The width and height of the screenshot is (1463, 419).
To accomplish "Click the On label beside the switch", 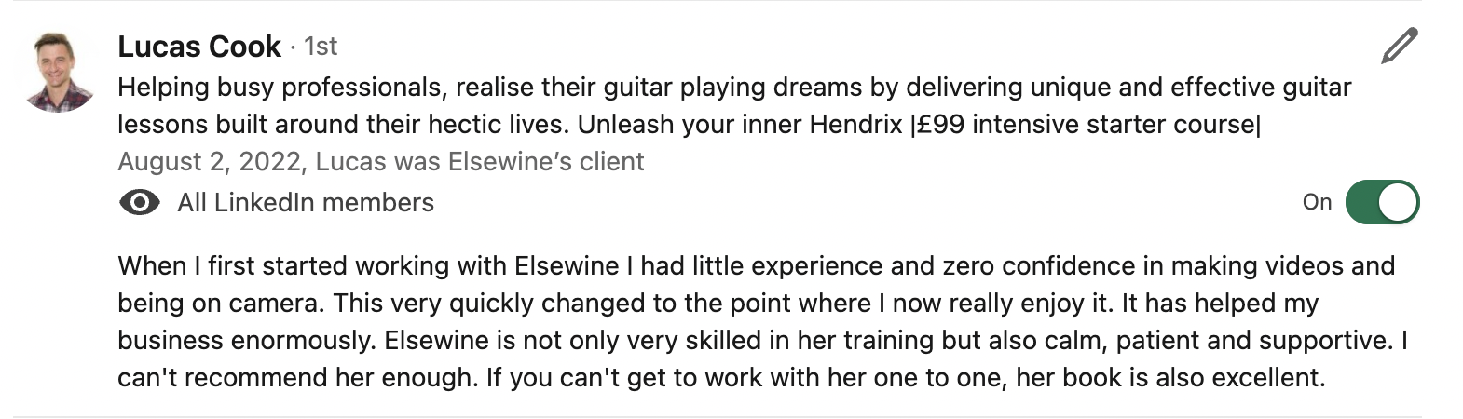I will pos(1317,203).
